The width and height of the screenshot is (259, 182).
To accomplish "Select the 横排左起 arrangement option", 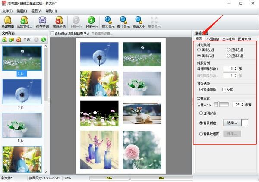I will pyautogui.click(x=199, y=50).
